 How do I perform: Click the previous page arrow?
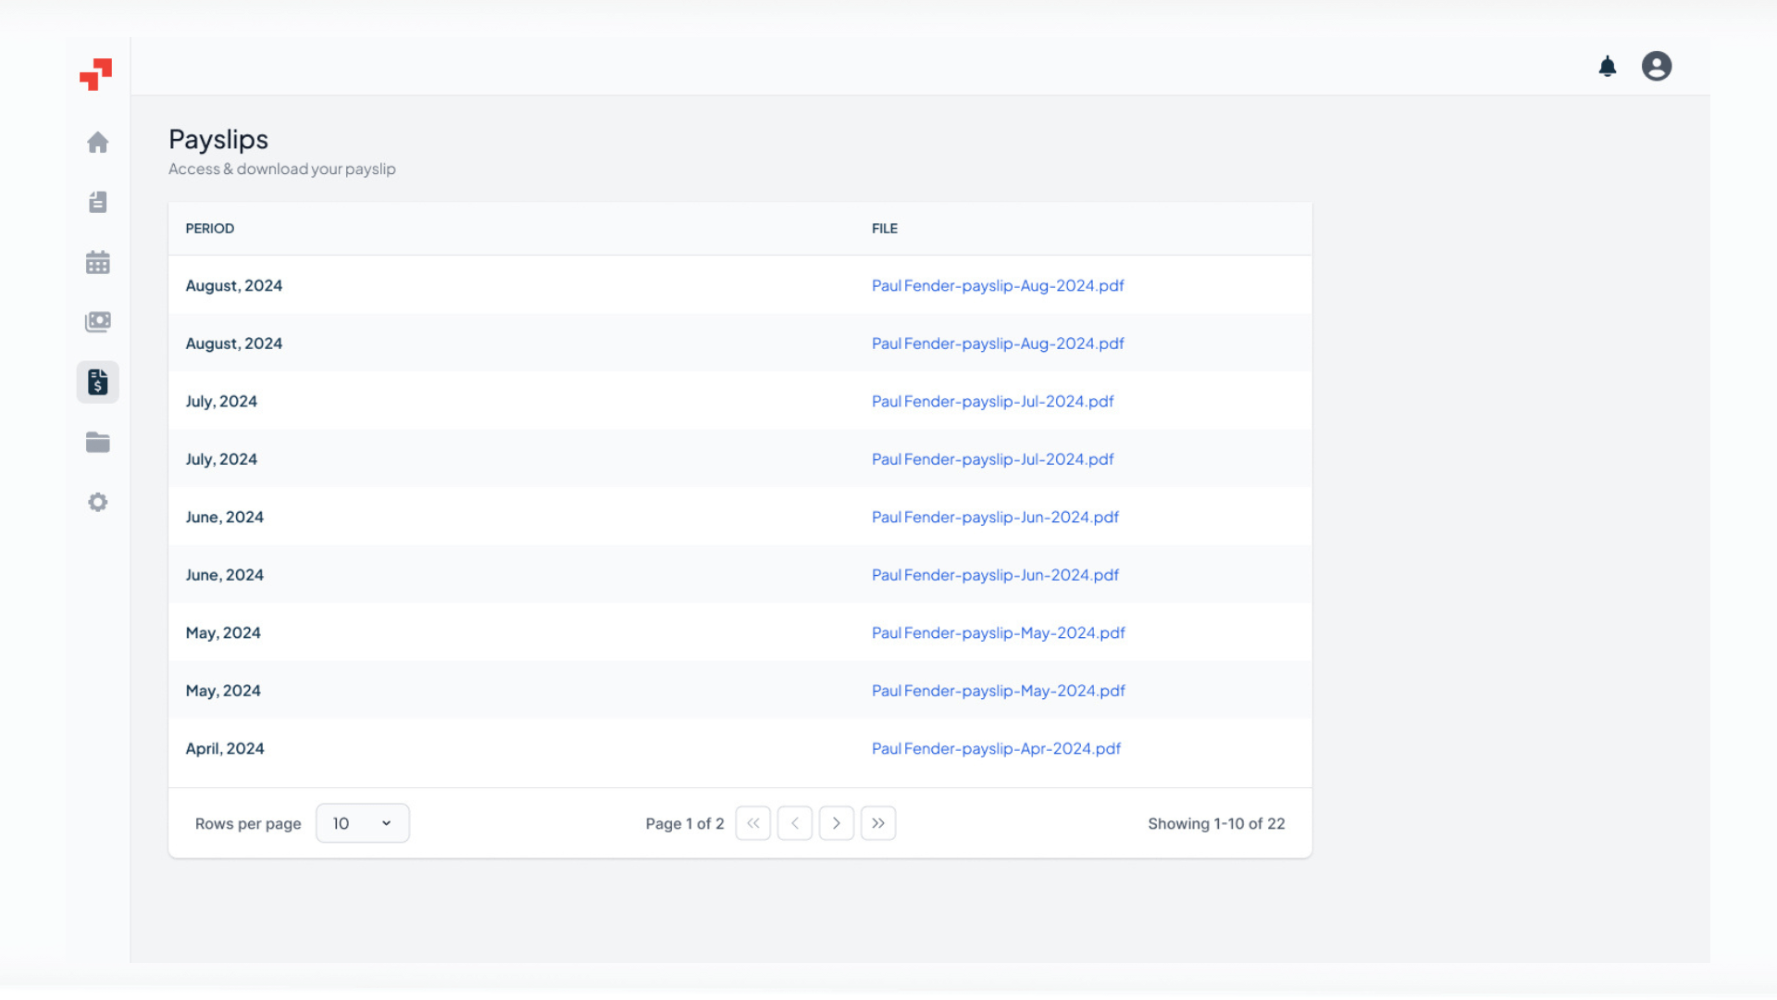point(794,822)
